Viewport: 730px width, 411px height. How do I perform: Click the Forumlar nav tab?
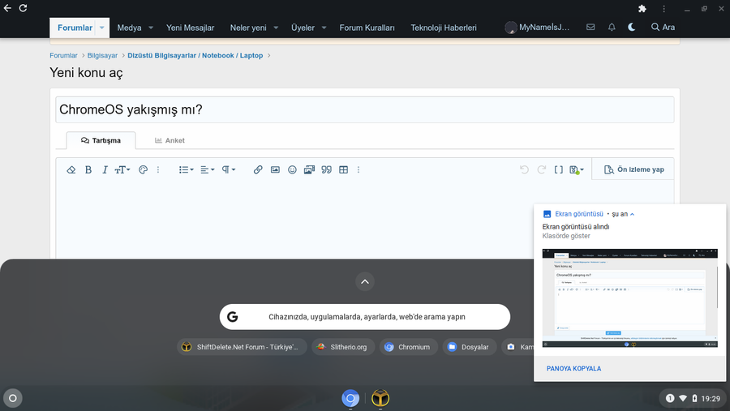pos(75,28)
